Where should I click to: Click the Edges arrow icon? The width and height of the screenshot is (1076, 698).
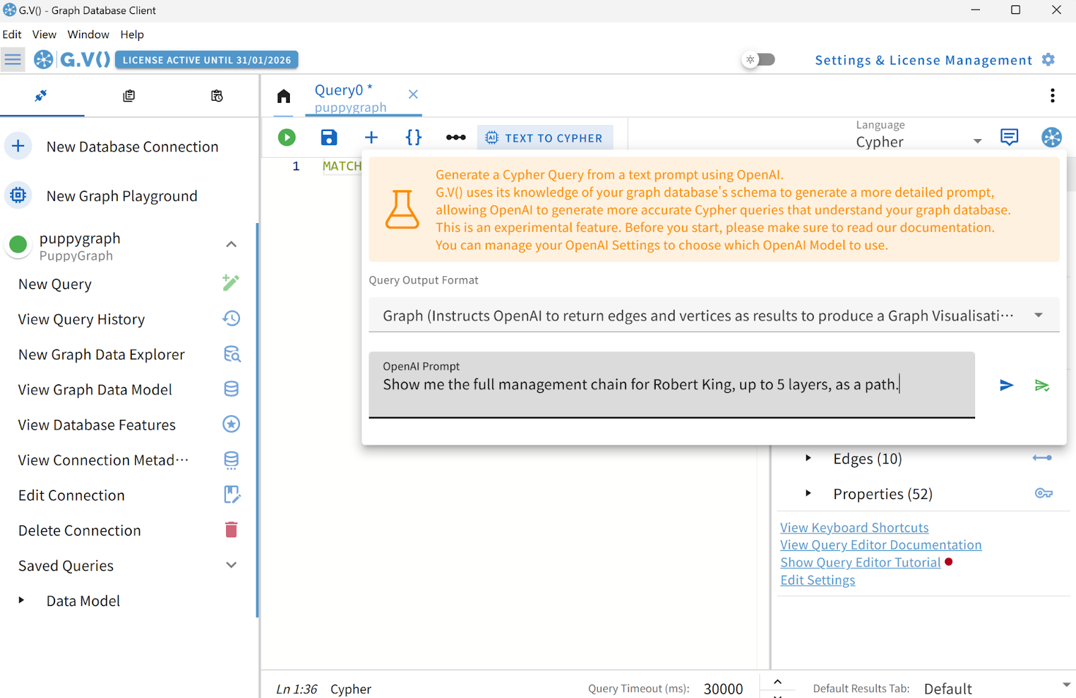tap(1042, 458)
